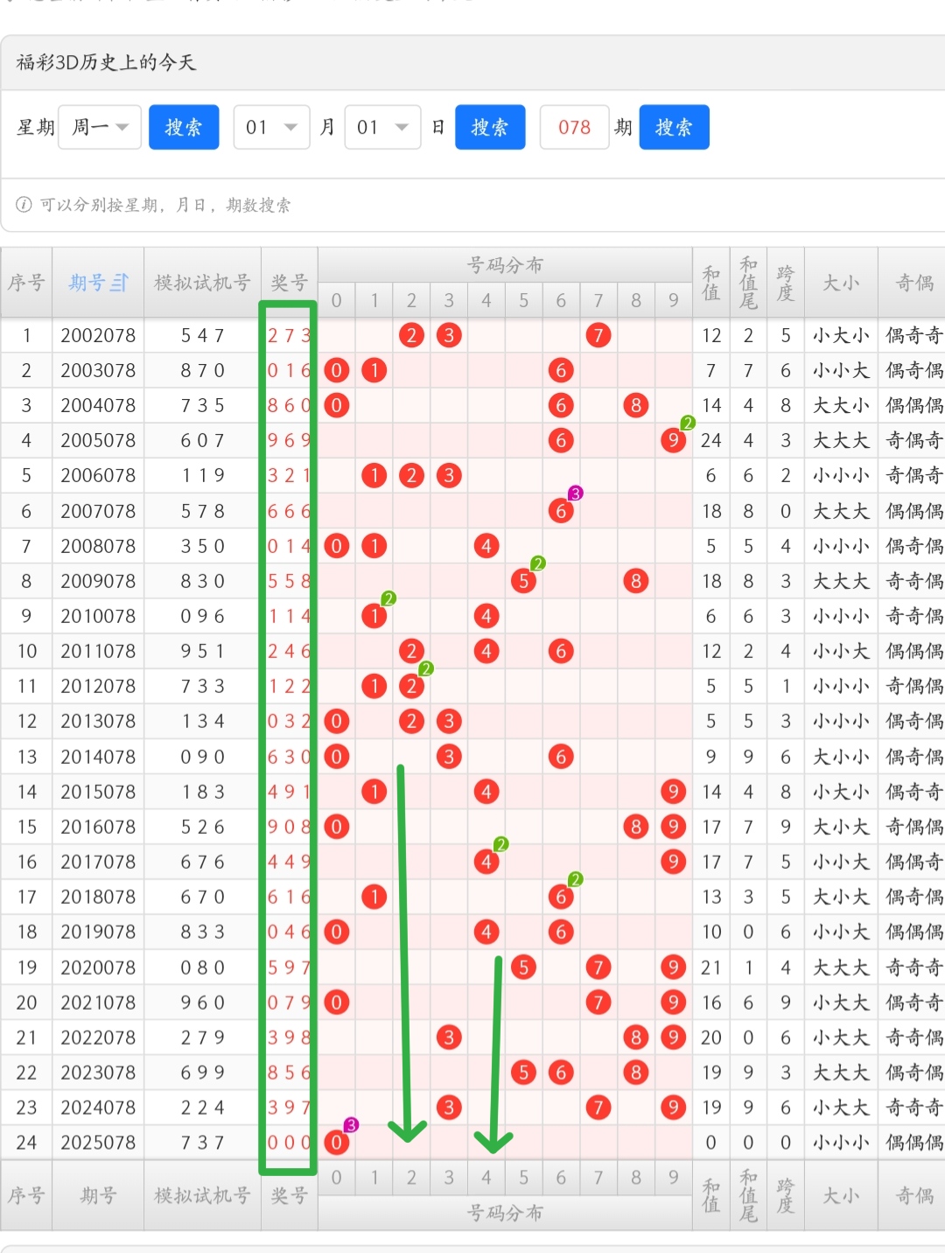Select the 模拟试机号 column header at top
The height and width of the screenshot is (1253, 945).
[x=202, y=283]
